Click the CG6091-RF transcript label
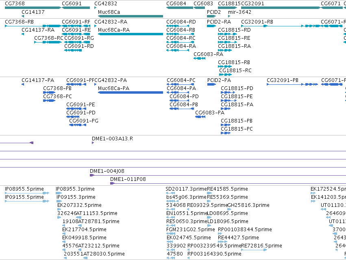 pyautogui.click(x=76, y=22)
